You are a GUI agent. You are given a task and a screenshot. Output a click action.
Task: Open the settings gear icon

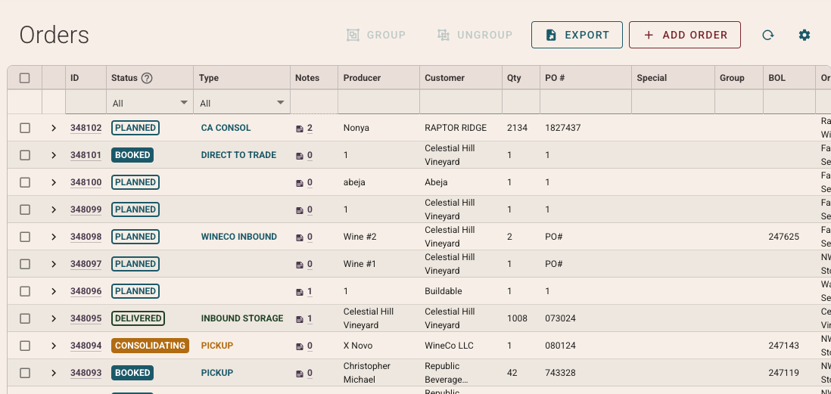805,35
